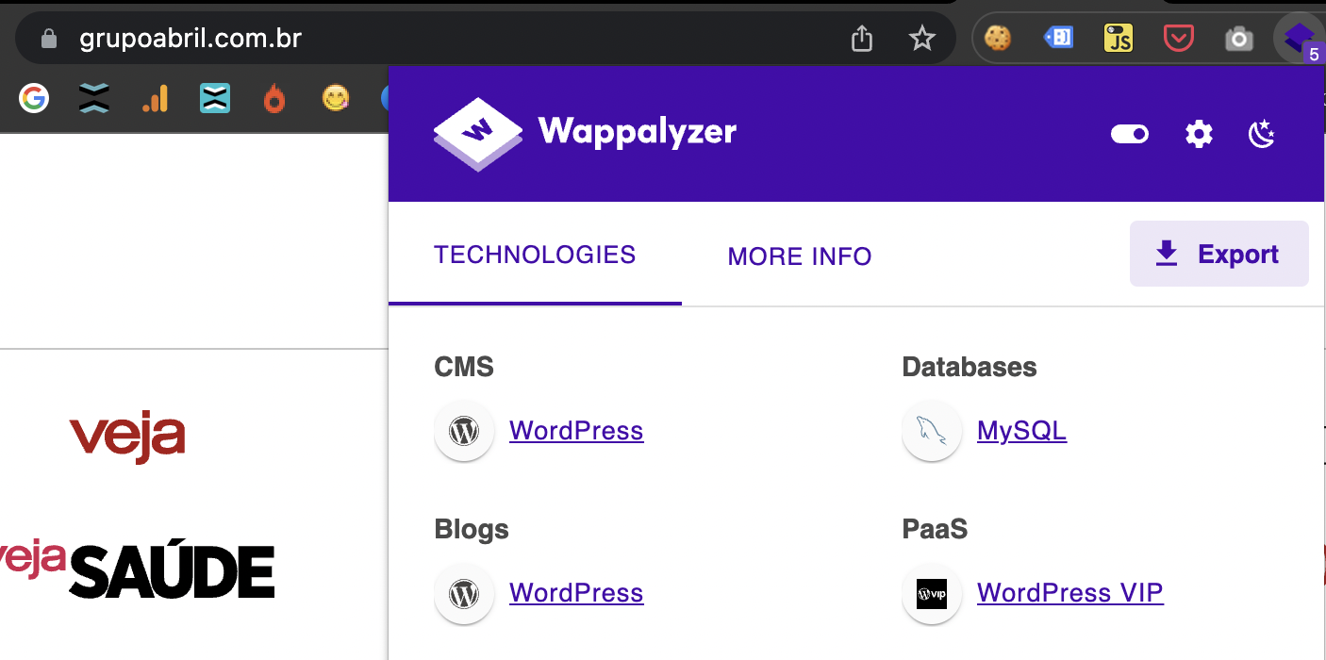Open the WordPress link under Blogs
The width and height of the screenshot is (1326, 660).
click(576, 593)
